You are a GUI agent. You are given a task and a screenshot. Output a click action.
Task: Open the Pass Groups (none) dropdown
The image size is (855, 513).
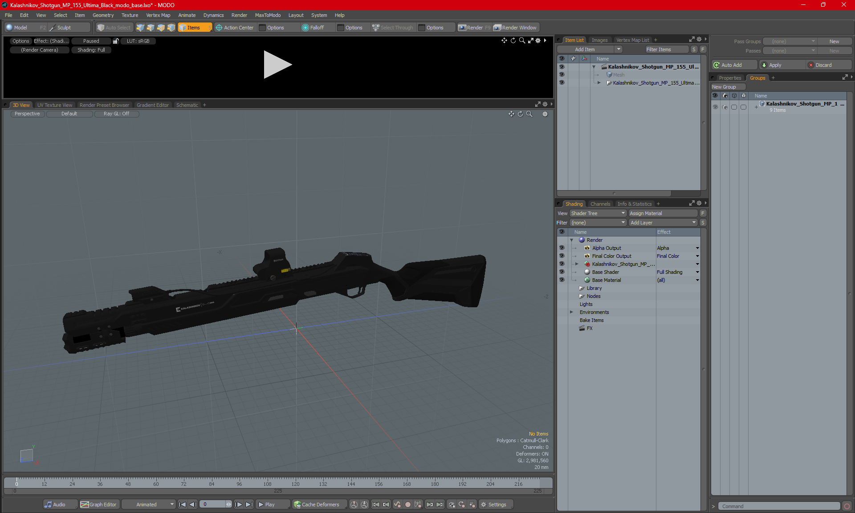point(790,41)
